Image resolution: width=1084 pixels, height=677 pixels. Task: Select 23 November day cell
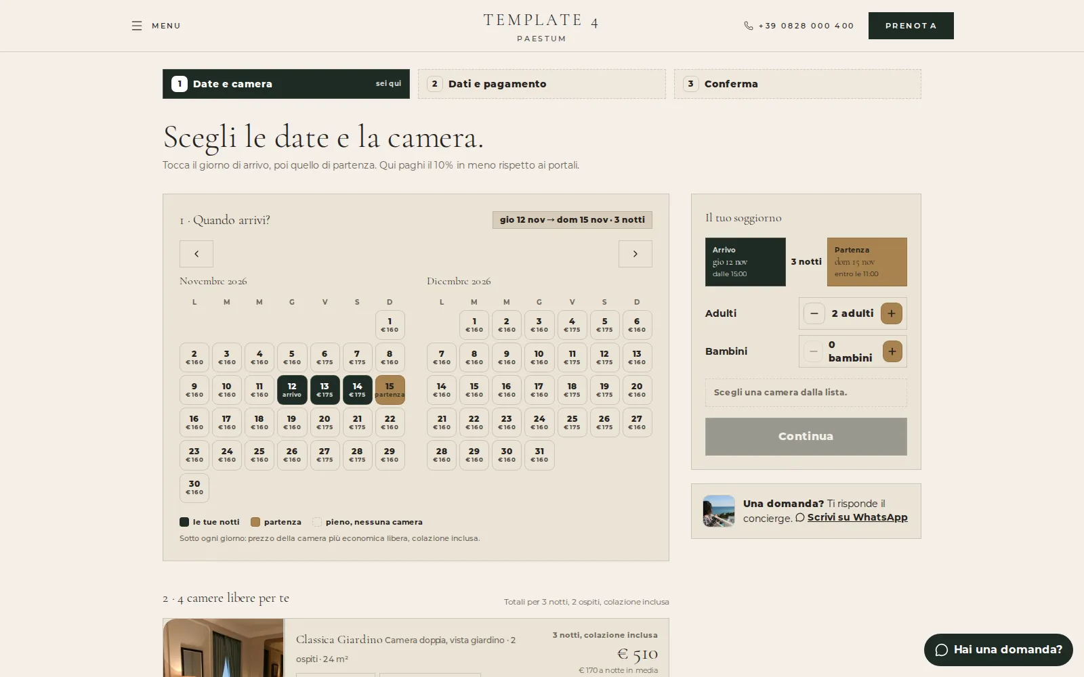pos(194,455)
